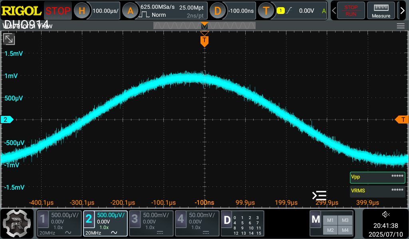Click the 2ns/pt sample interval readout
The width and height of the screenshot is (409, 239).
point(195,16)
